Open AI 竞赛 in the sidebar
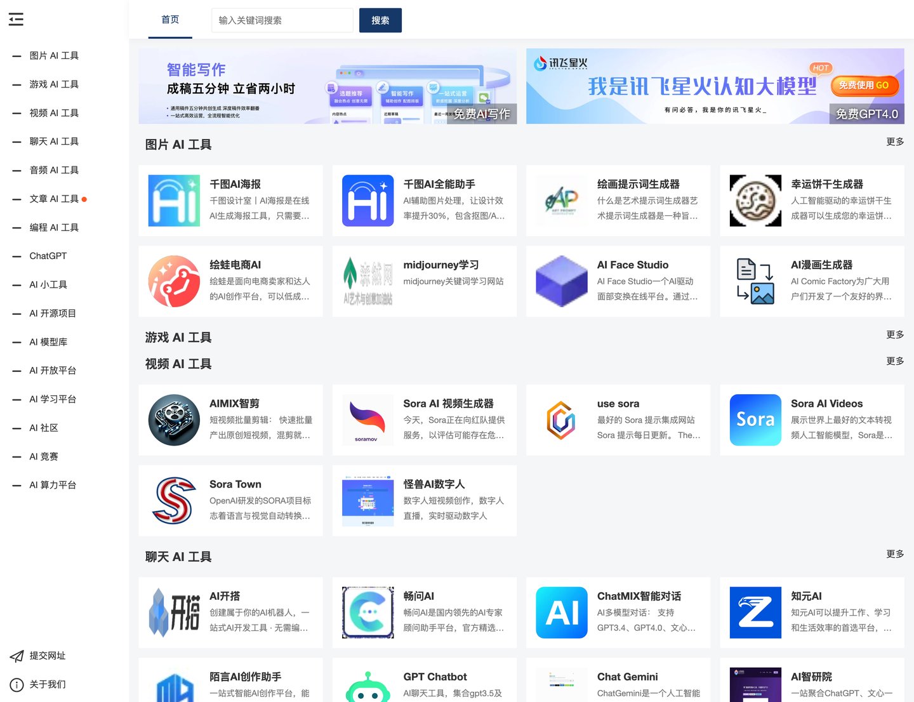This screenshot has height=702, width=914. (44, 456)
